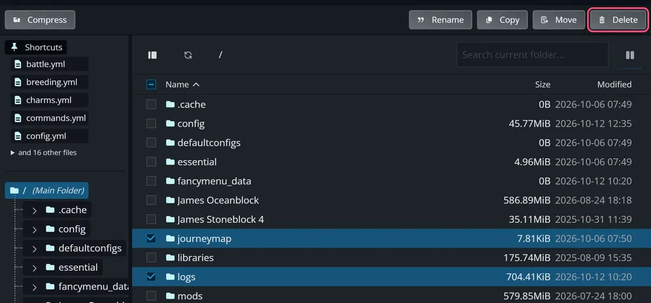Viewport: 651px width, 303px height.
Task: Click the defaultconfigs folder icon in list
Action: tap(170, 143)
